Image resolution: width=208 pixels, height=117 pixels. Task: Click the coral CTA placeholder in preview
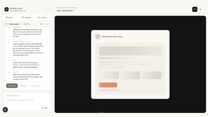pos(108,85)
